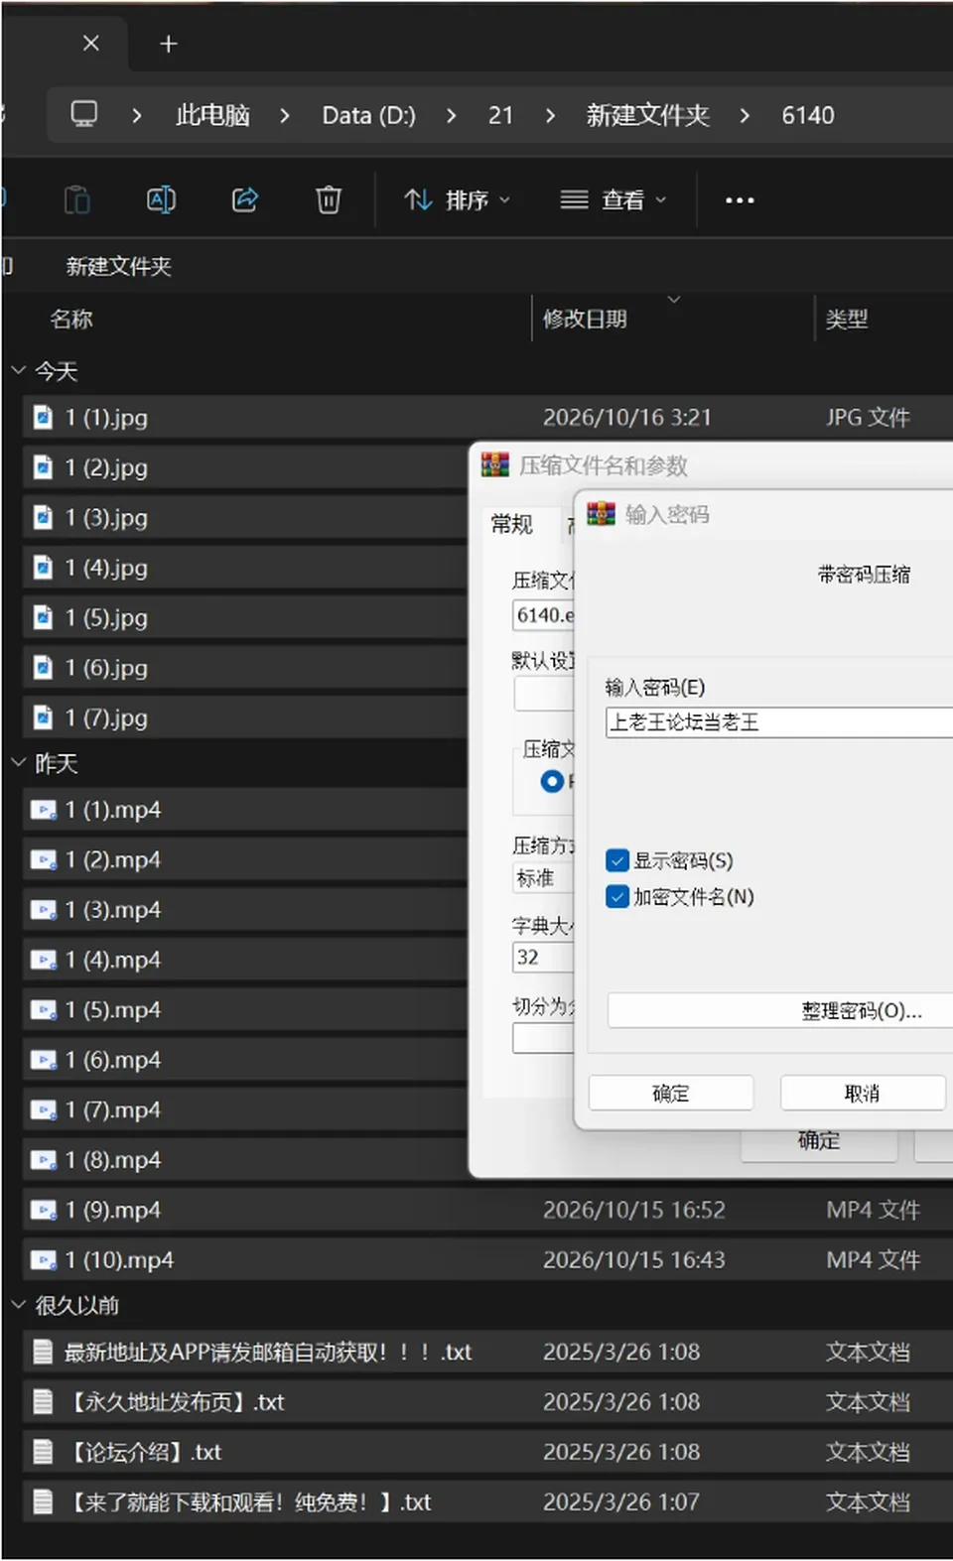The image size is (953, 1561).
Task: Open a new tab with plus icon
Action: [x=169, y=45]
